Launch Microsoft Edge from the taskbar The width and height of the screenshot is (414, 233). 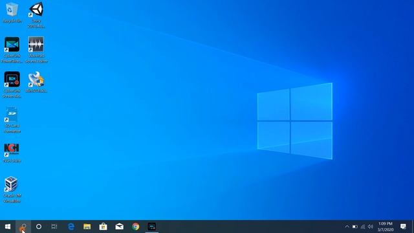click(x=71, y=227)
